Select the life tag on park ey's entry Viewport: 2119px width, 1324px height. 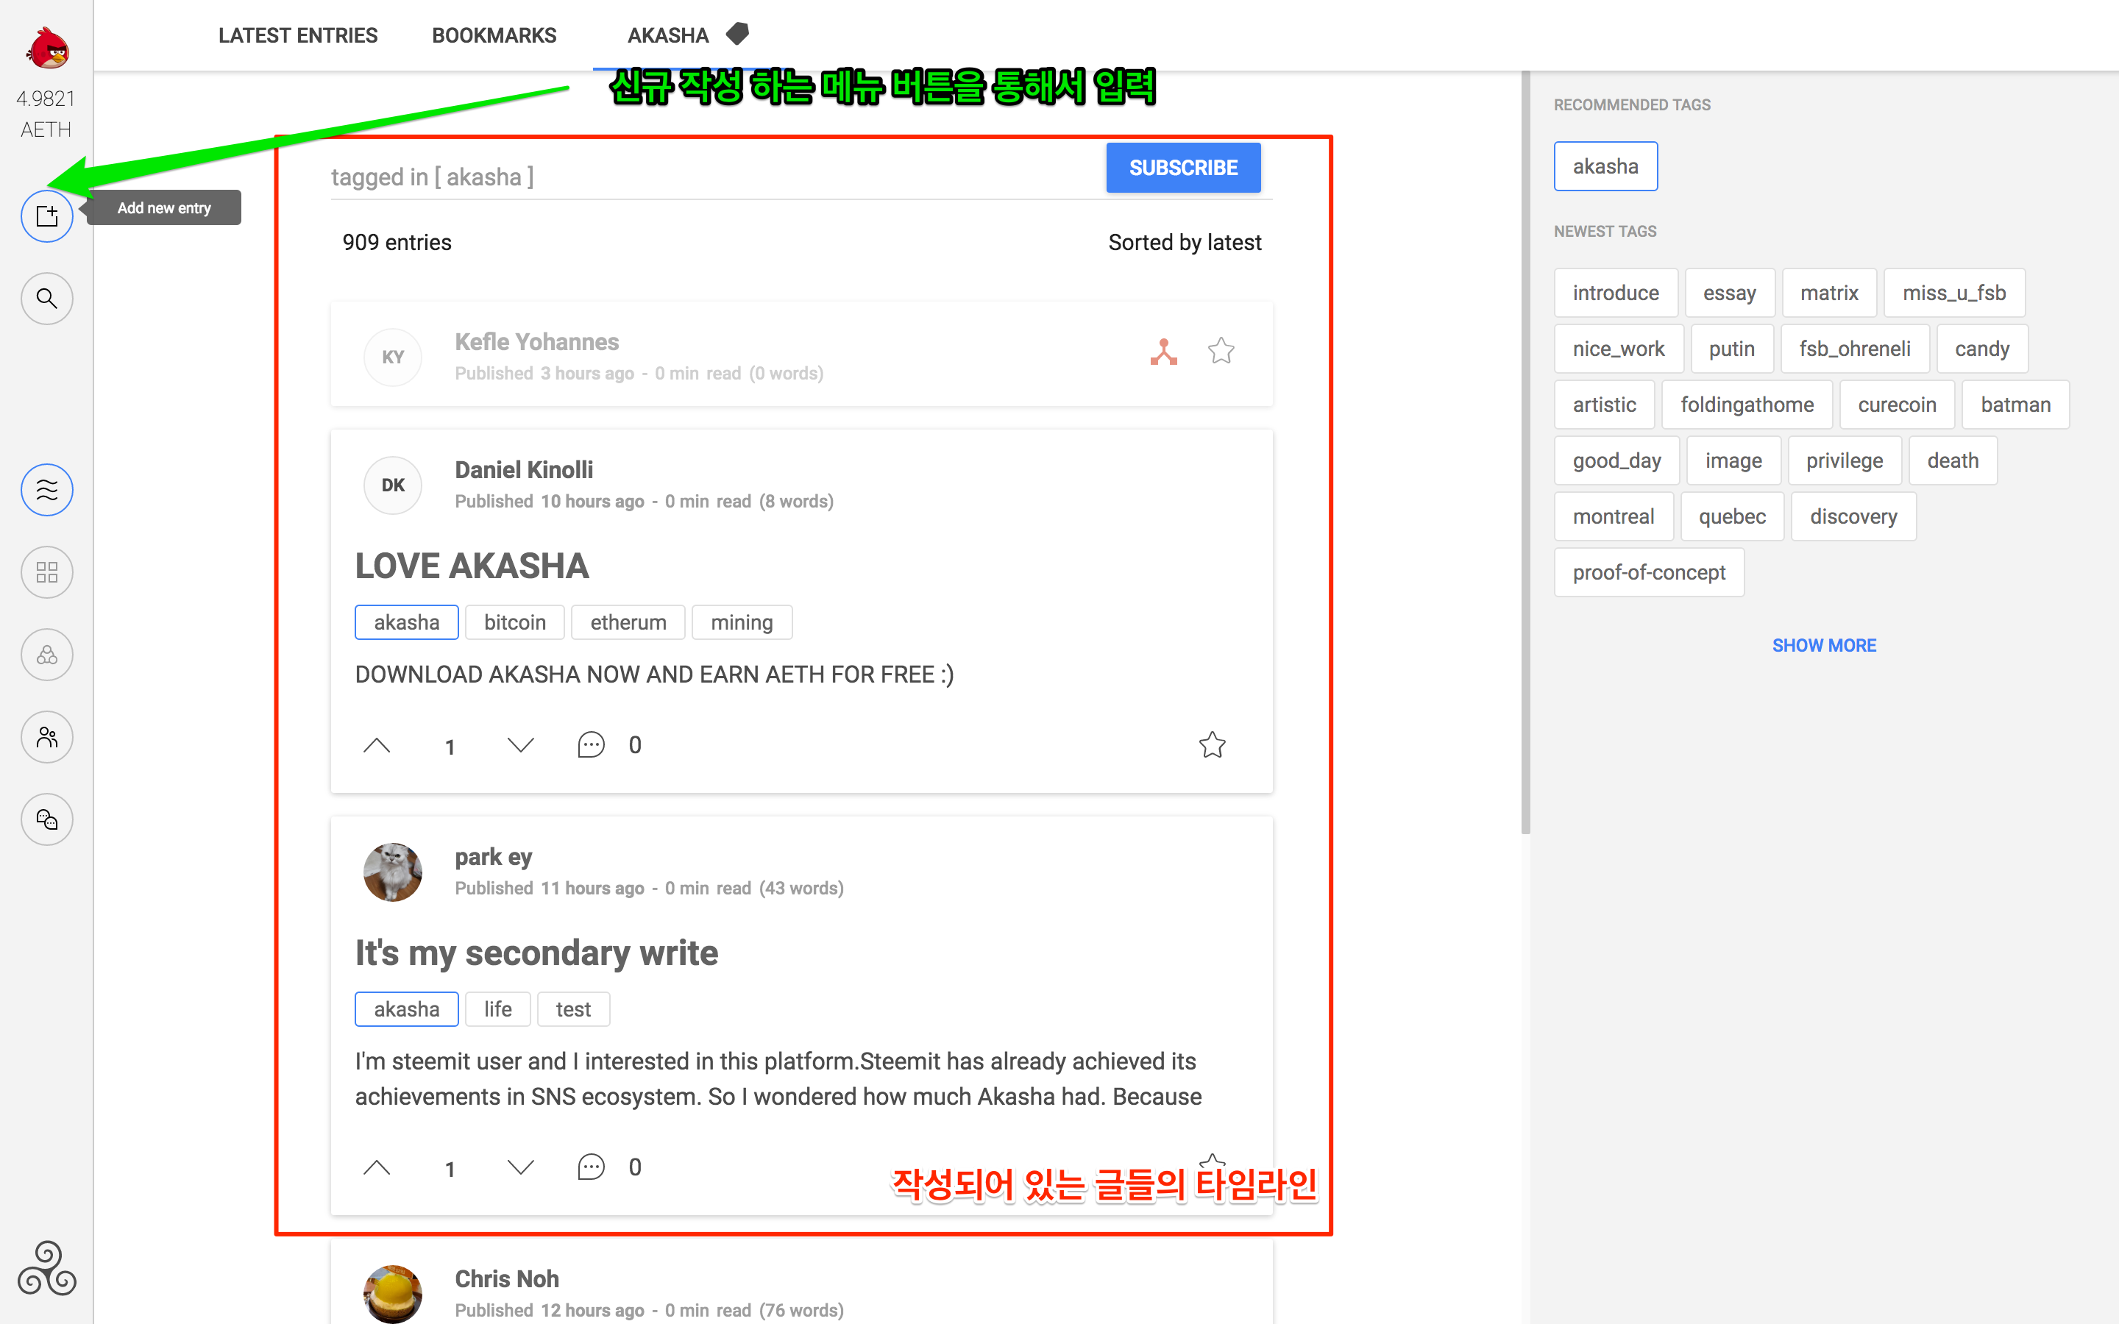point(497,1008)
